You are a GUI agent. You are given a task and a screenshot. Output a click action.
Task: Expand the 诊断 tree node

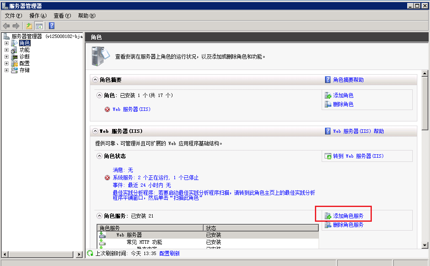pos(6,56)
